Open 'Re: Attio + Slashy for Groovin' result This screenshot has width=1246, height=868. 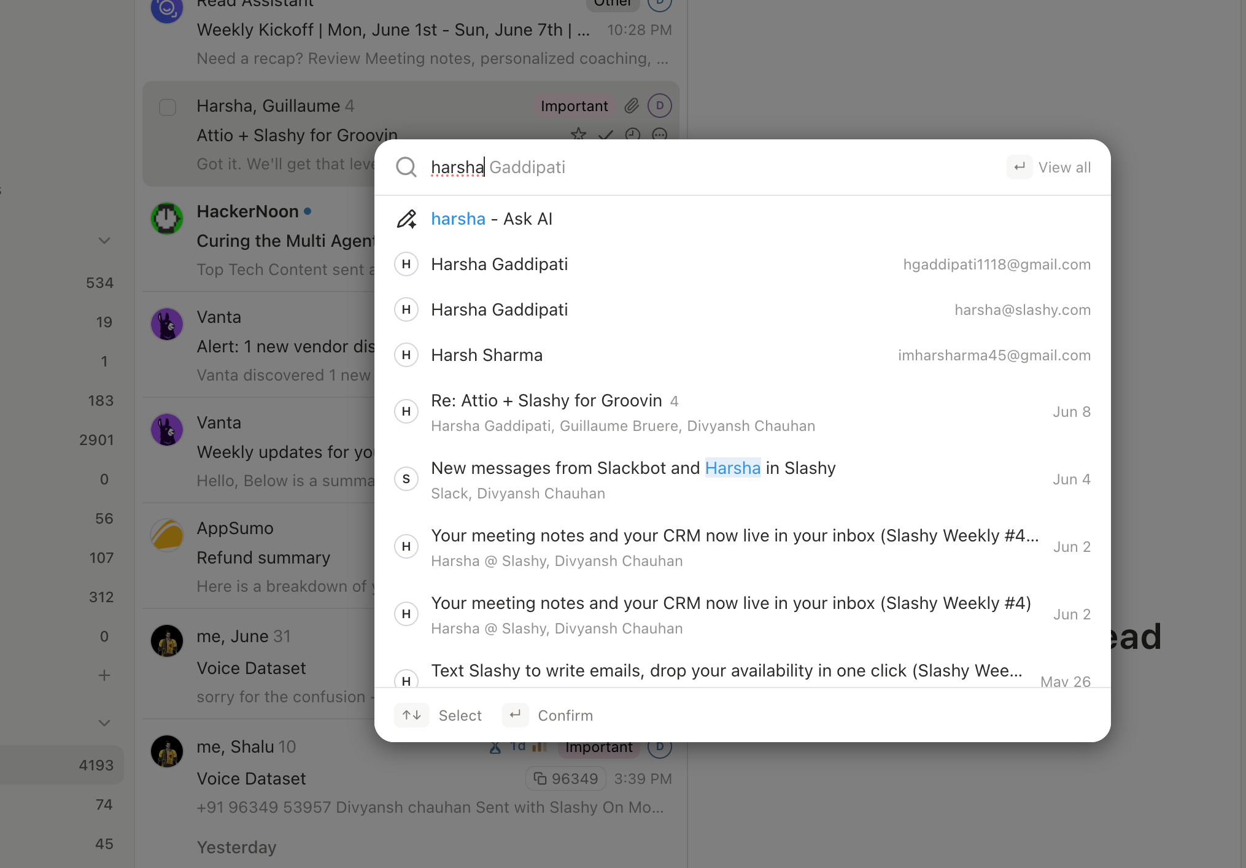(743, 412)
